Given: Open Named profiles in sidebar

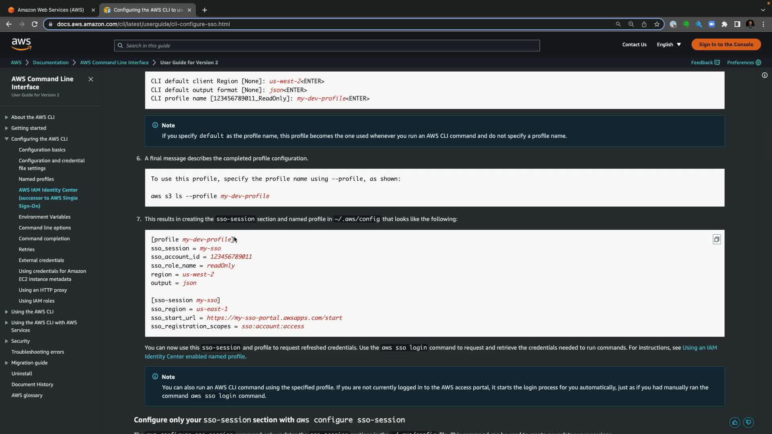Looking at the screenshot, I should (36, 179).
